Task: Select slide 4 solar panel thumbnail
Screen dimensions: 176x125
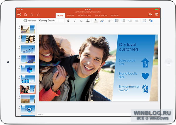Action: [28, 59]
